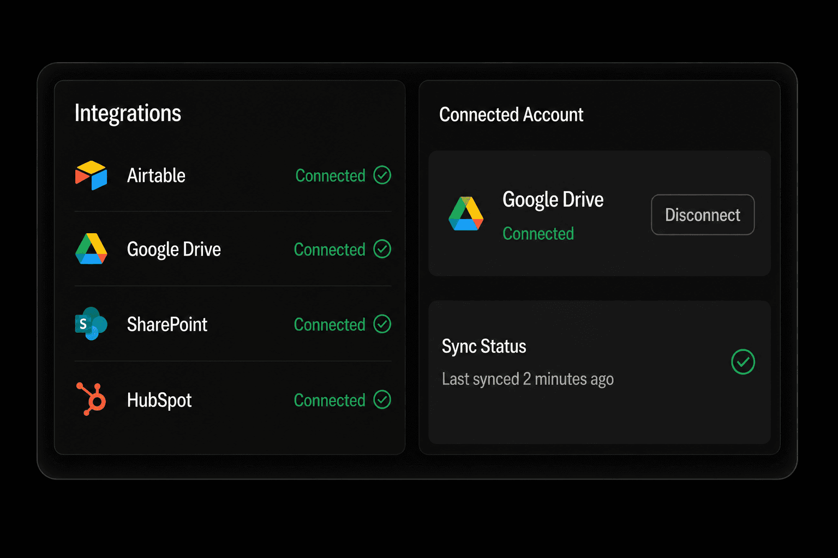Disconnect the Google Drive account
The width and height of the screenshot is (838, 558).
703,215
